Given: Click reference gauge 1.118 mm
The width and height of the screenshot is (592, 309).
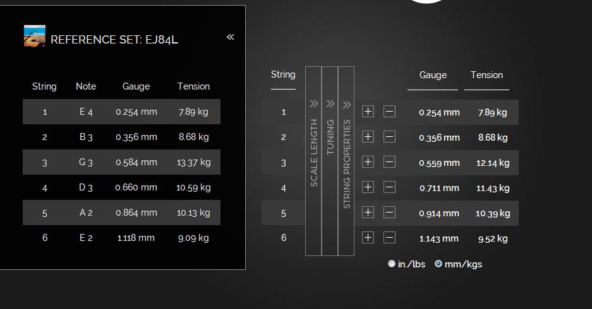Looking at the screenshot, I should tap(136, 238).
